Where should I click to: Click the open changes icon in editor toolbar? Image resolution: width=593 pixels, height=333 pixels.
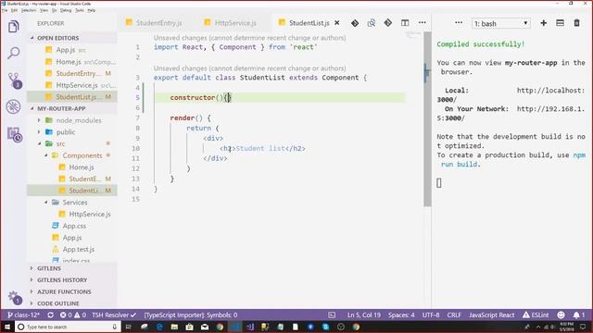pos(372,23)
